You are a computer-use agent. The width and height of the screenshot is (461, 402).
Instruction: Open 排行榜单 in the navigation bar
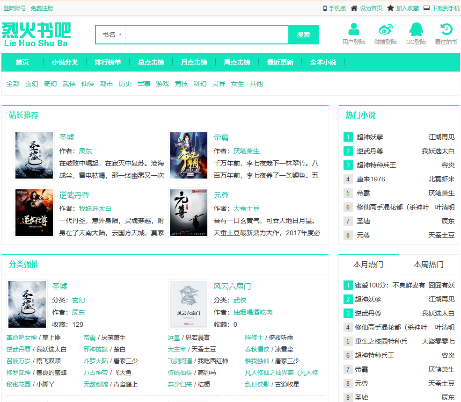[x=108, y=62]
